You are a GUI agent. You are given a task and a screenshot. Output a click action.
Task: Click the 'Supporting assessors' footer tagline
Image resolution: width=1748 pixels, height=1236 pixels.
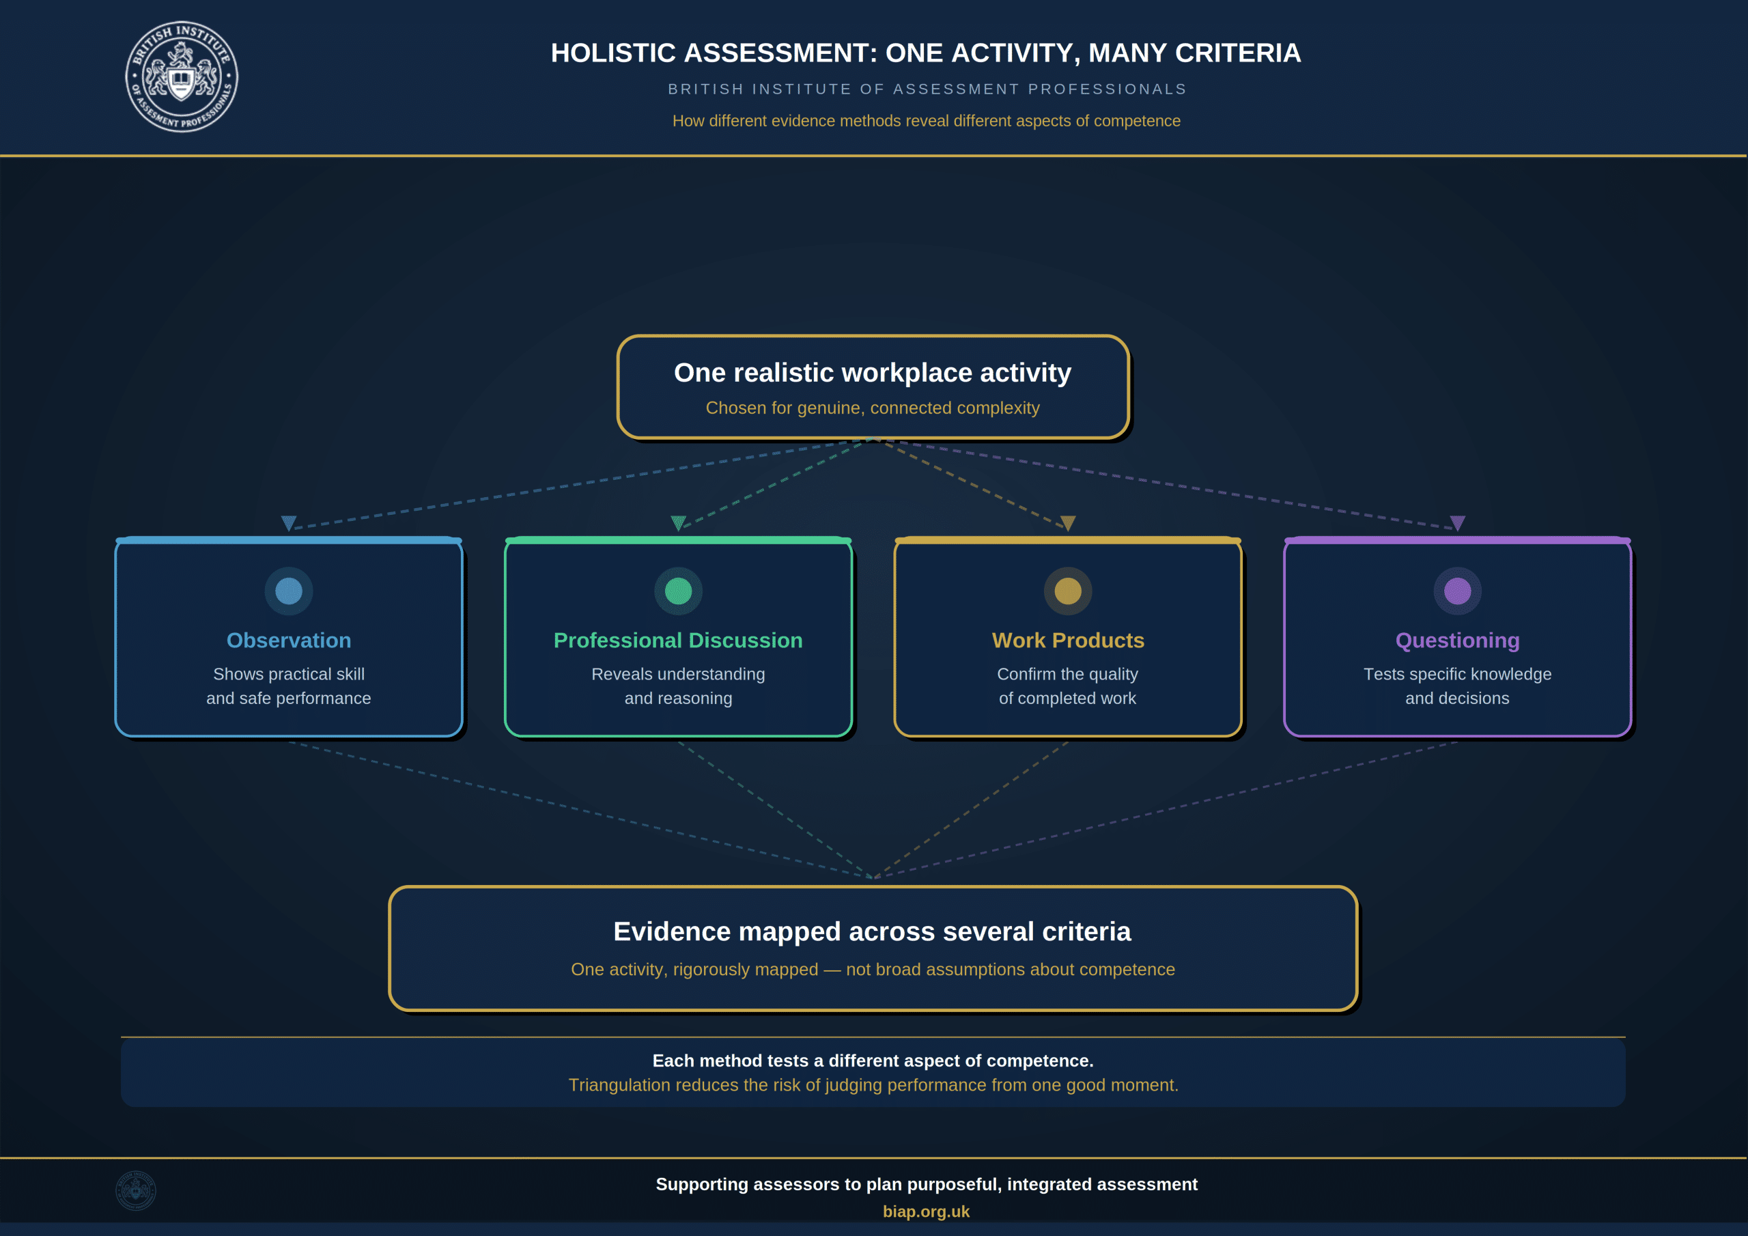coord(927,1184)
